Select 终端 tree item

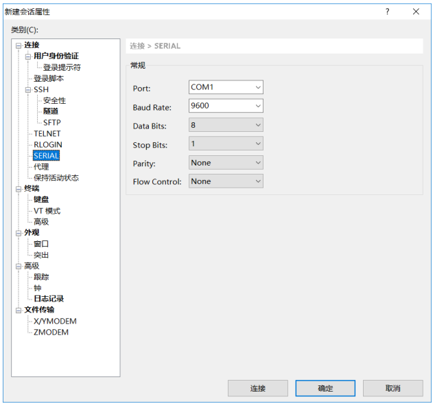coord(32,188)
